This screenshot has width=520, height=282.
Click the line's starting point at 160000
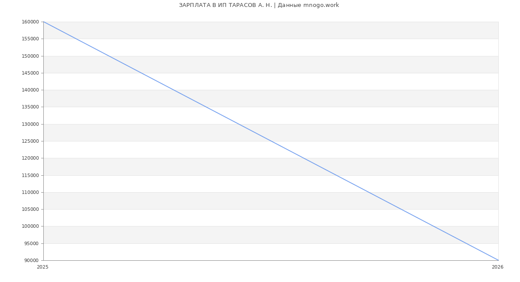click(44, 22)
